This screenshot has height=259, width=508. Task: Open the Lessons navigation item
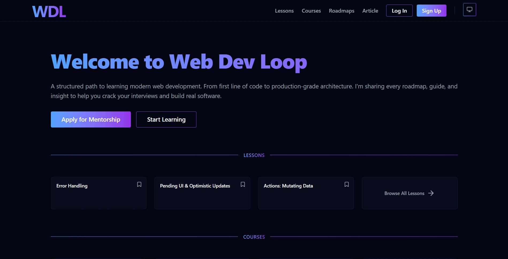tap(284, 11)
